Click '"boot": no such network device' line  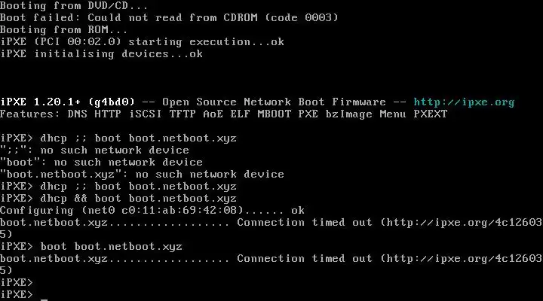[x=101, y=162]
